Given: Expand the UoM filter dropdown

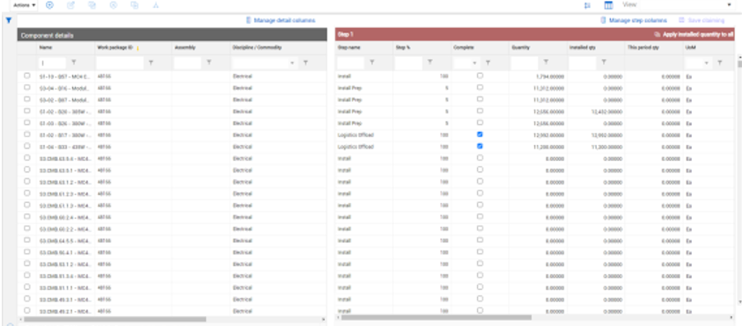Looking at the screenshot, I should click(706, 62).
